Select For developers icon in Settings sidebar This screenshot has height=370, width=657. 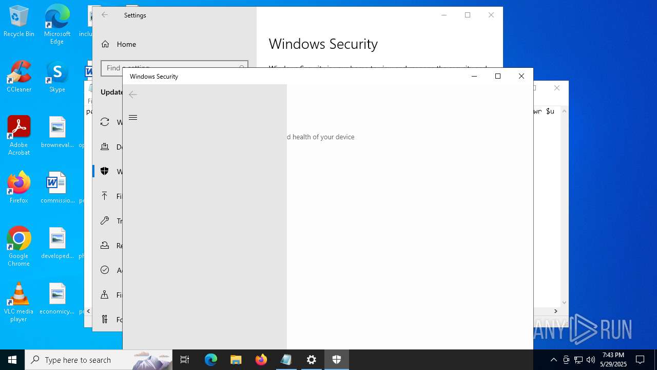(x=105, y=319)
